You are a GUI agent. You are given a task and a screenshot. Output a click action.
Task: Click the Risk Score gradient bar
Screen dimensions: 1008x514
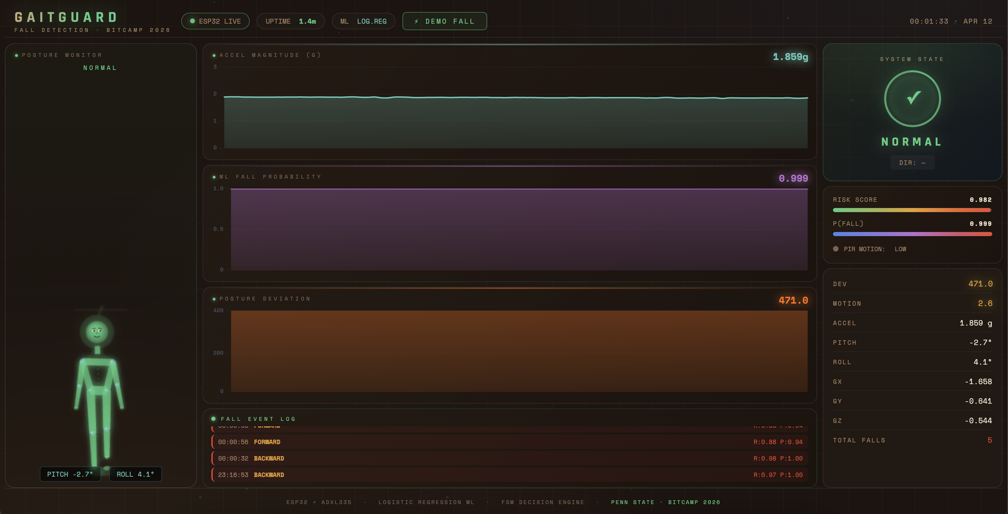[912, 210]
